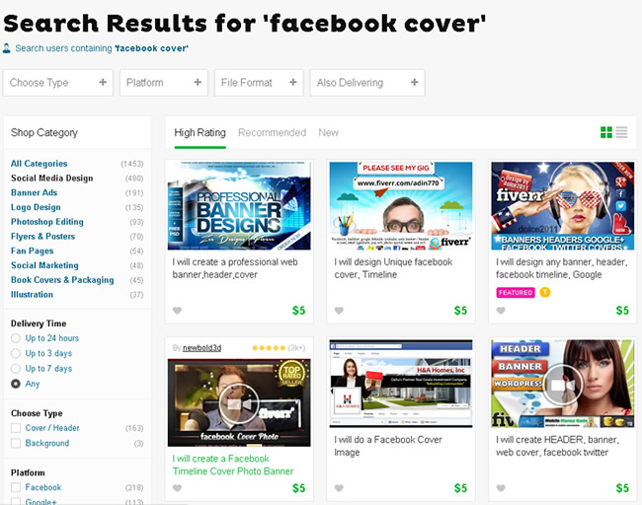Select Up to 24 hours delivery
This screenshot has width=642, height=505.
tap(16, 338)
